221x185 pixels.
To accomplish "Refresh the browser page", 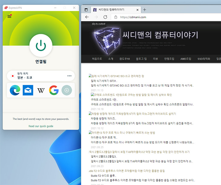I will (105, 17).
